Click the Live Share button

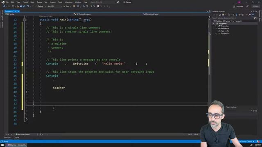[x=238, y=7]
